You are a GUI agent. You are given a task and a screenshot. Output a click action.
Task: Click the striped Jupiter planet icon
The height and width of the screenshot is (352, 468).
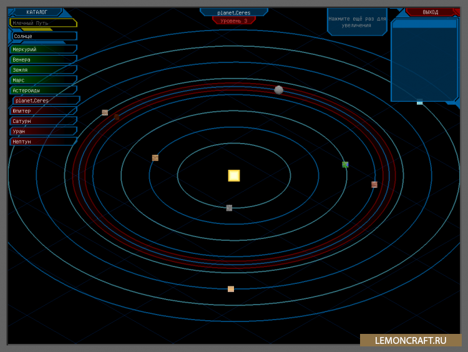click(105, 113)
